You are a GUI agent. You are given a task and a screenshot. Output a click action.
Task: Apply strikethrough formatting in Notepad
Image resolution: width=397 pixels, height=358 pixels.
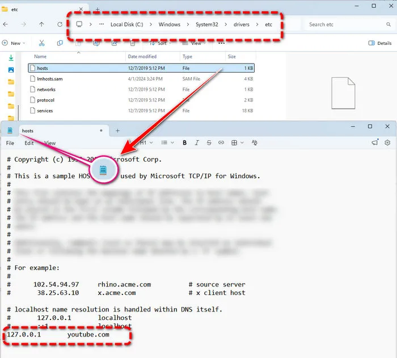coord(209,143)
